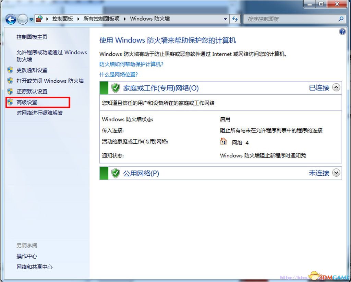Image resolution: width=351 pixels, height=282 pixels.
Task: Click the magnifier search icon
Action: tap(341, 19)
